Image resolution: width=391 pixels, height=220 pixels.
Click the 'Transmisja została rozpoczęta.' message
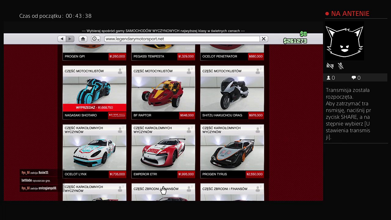click(x=348, y=94)
